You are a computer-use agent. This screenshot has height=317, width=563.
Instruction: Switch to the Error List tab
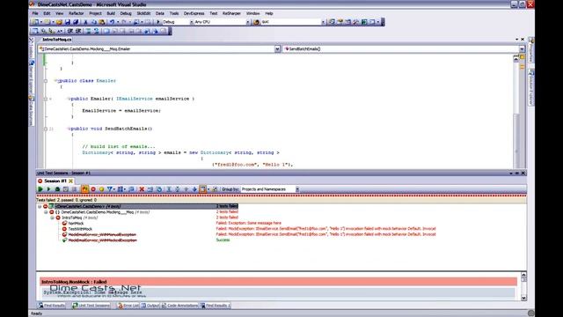(128, 306)
